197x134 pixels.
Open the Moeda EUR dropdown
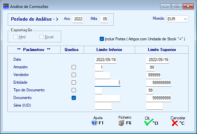[x=177, y=19]
